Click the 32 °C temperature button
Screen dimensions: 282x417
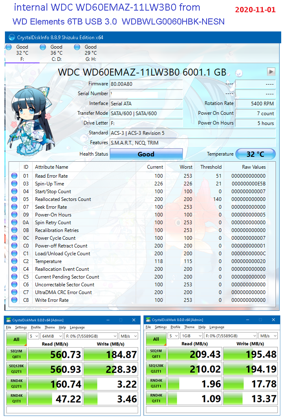coord(256,154)
